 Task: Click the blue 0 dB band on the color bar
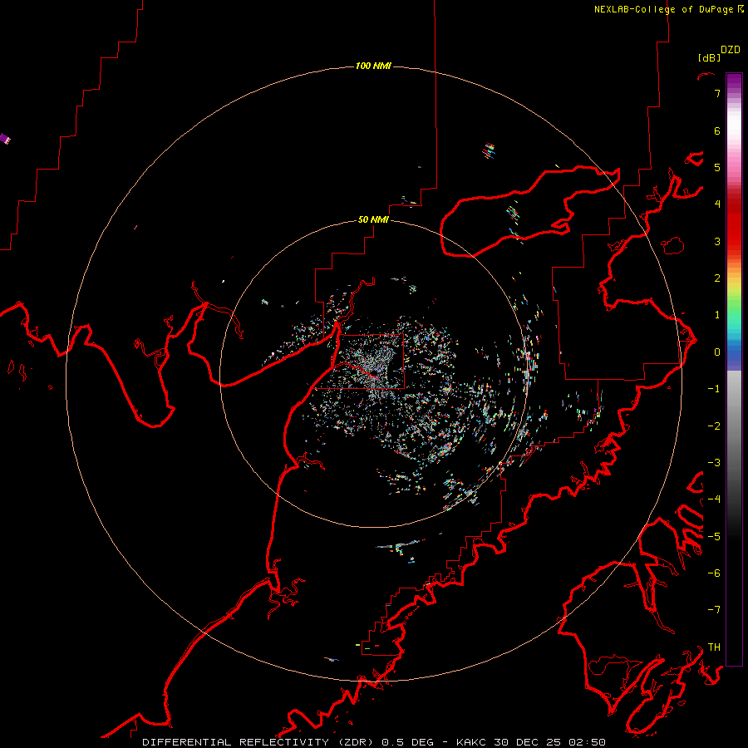point(734,352)
